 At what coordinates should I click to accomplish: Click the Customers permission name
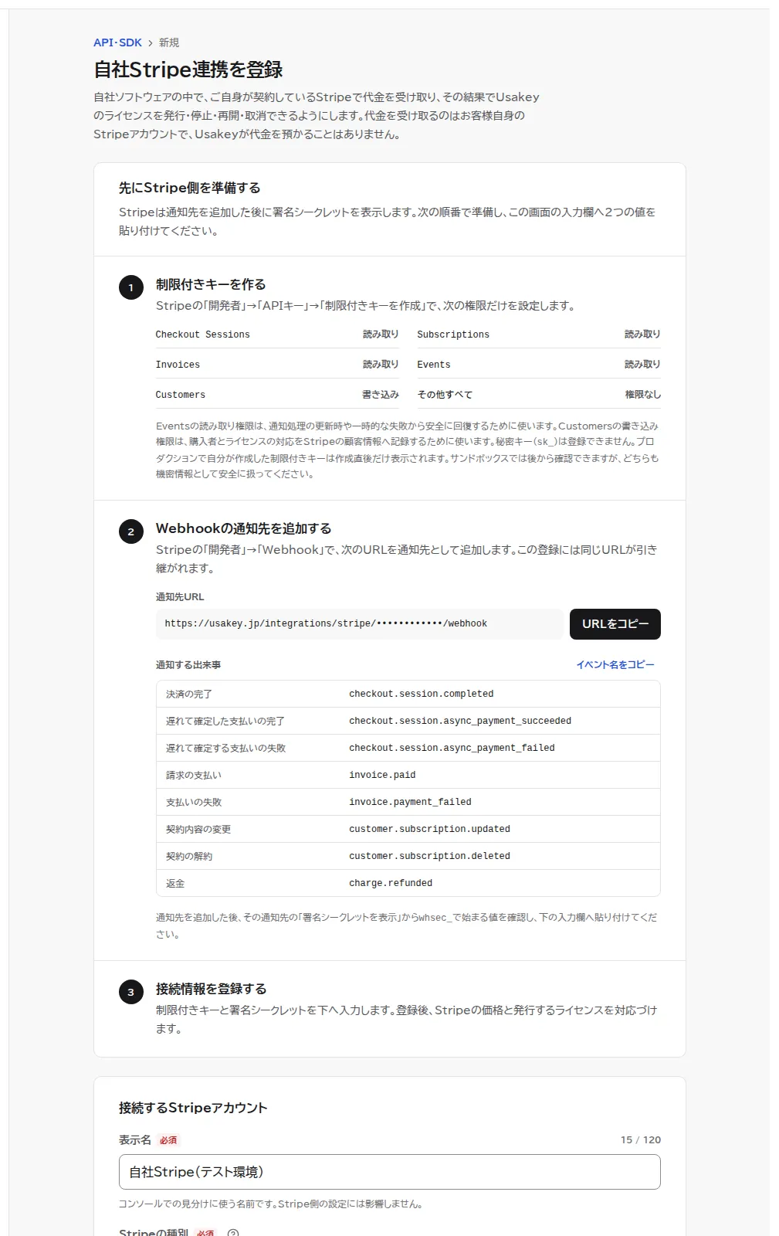pos(181,395)
